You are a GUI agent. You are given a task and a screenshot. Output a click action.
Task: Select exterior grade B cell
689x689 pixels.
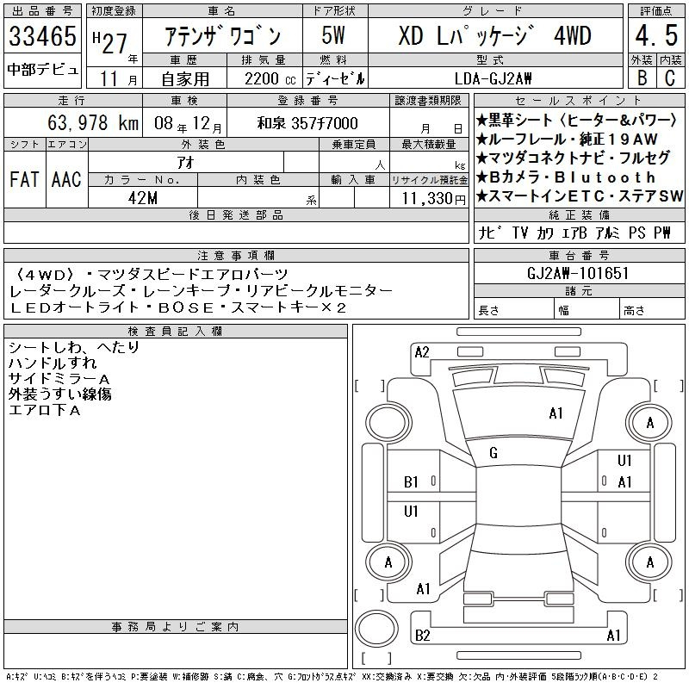[640, 76]
